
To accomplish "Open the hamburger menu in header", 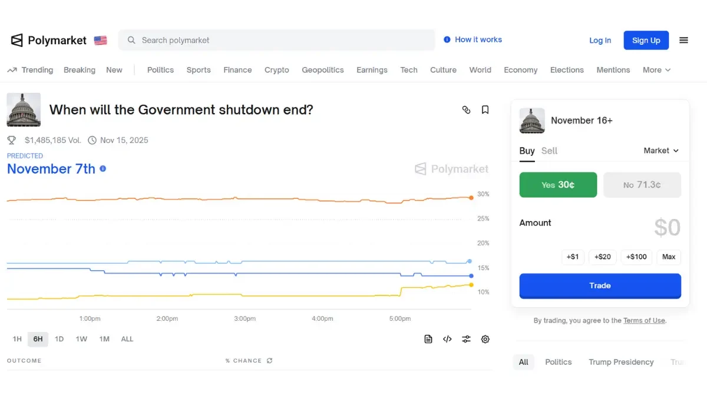I will point(683,40).
